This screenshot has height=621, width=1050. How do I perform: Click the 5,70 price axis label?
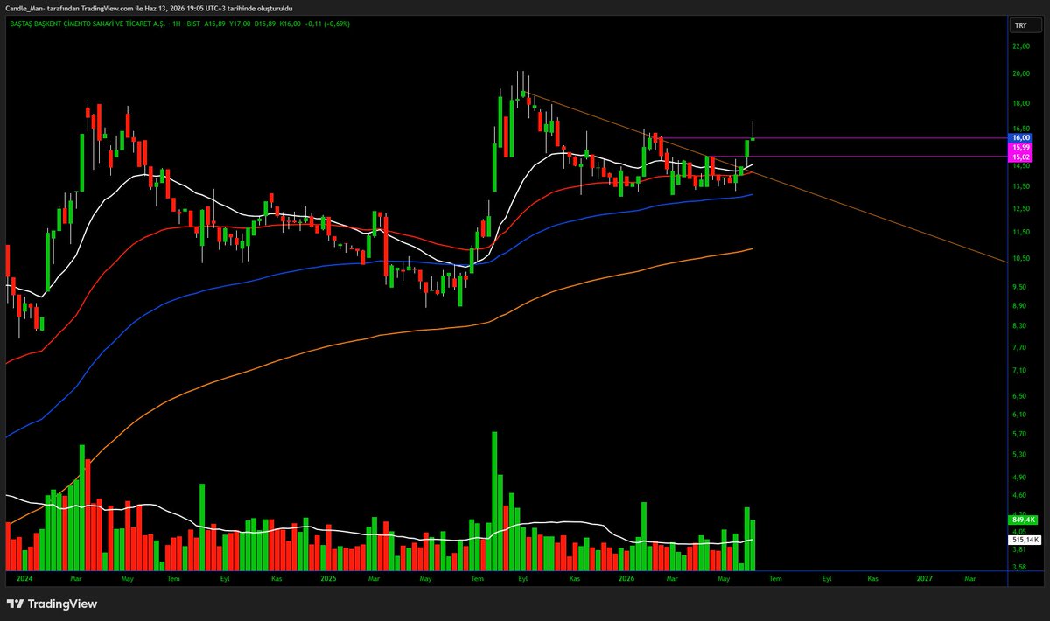[1019, 434]
